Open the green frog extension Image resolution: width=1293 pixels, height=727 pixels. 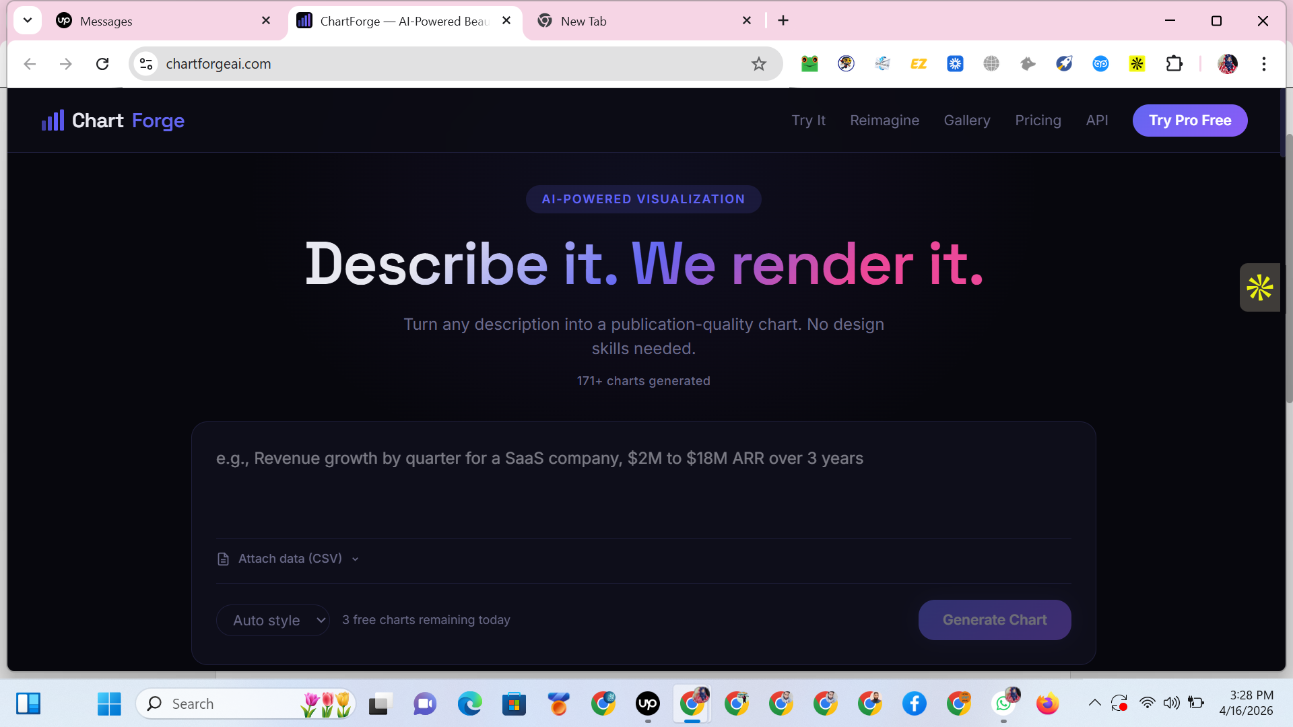(809, 64)
